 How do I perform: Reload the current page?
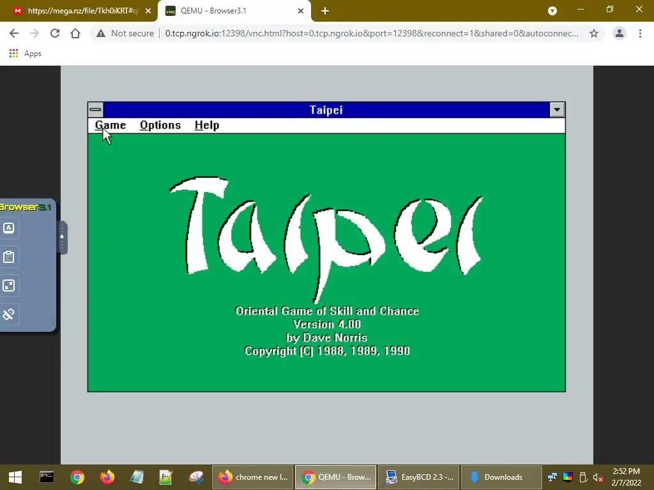click(55, 33)
